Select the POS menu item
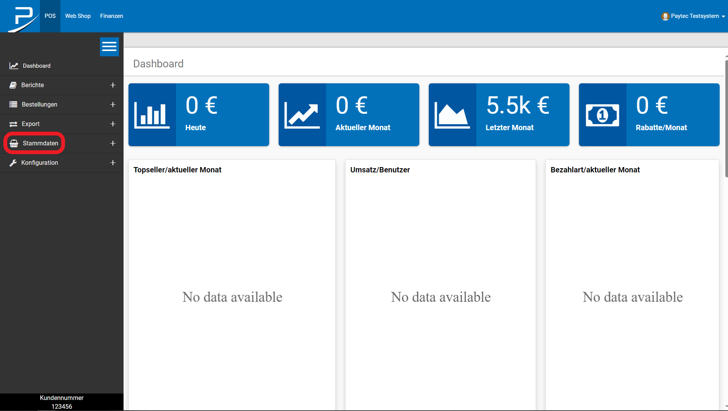Screen dimensions: 728x411 (50, 16)
